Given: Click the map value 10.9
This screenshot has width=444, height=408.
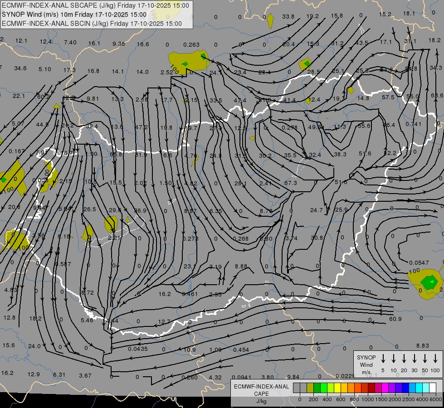Looking at the screenshot, I should [x=190, y=350].
